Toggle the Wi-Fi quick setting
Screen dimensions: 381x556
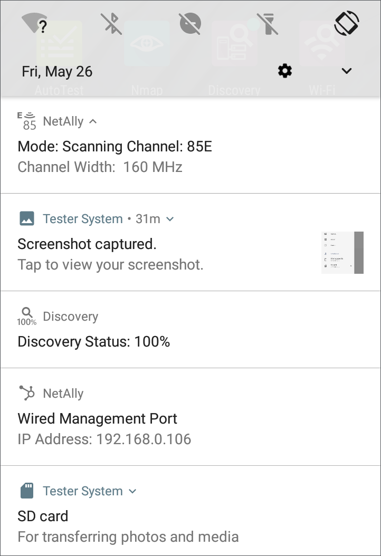point(34,23)
